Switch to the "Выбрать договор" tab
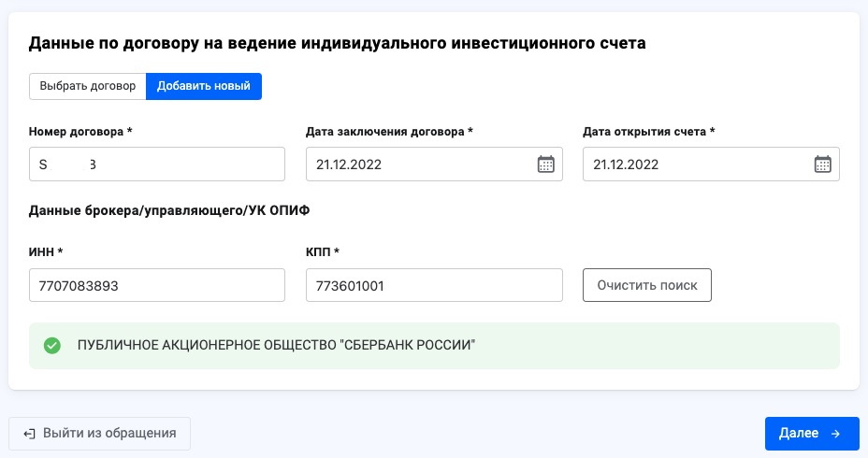Viewport: 868px width, 458px height. 88,87
